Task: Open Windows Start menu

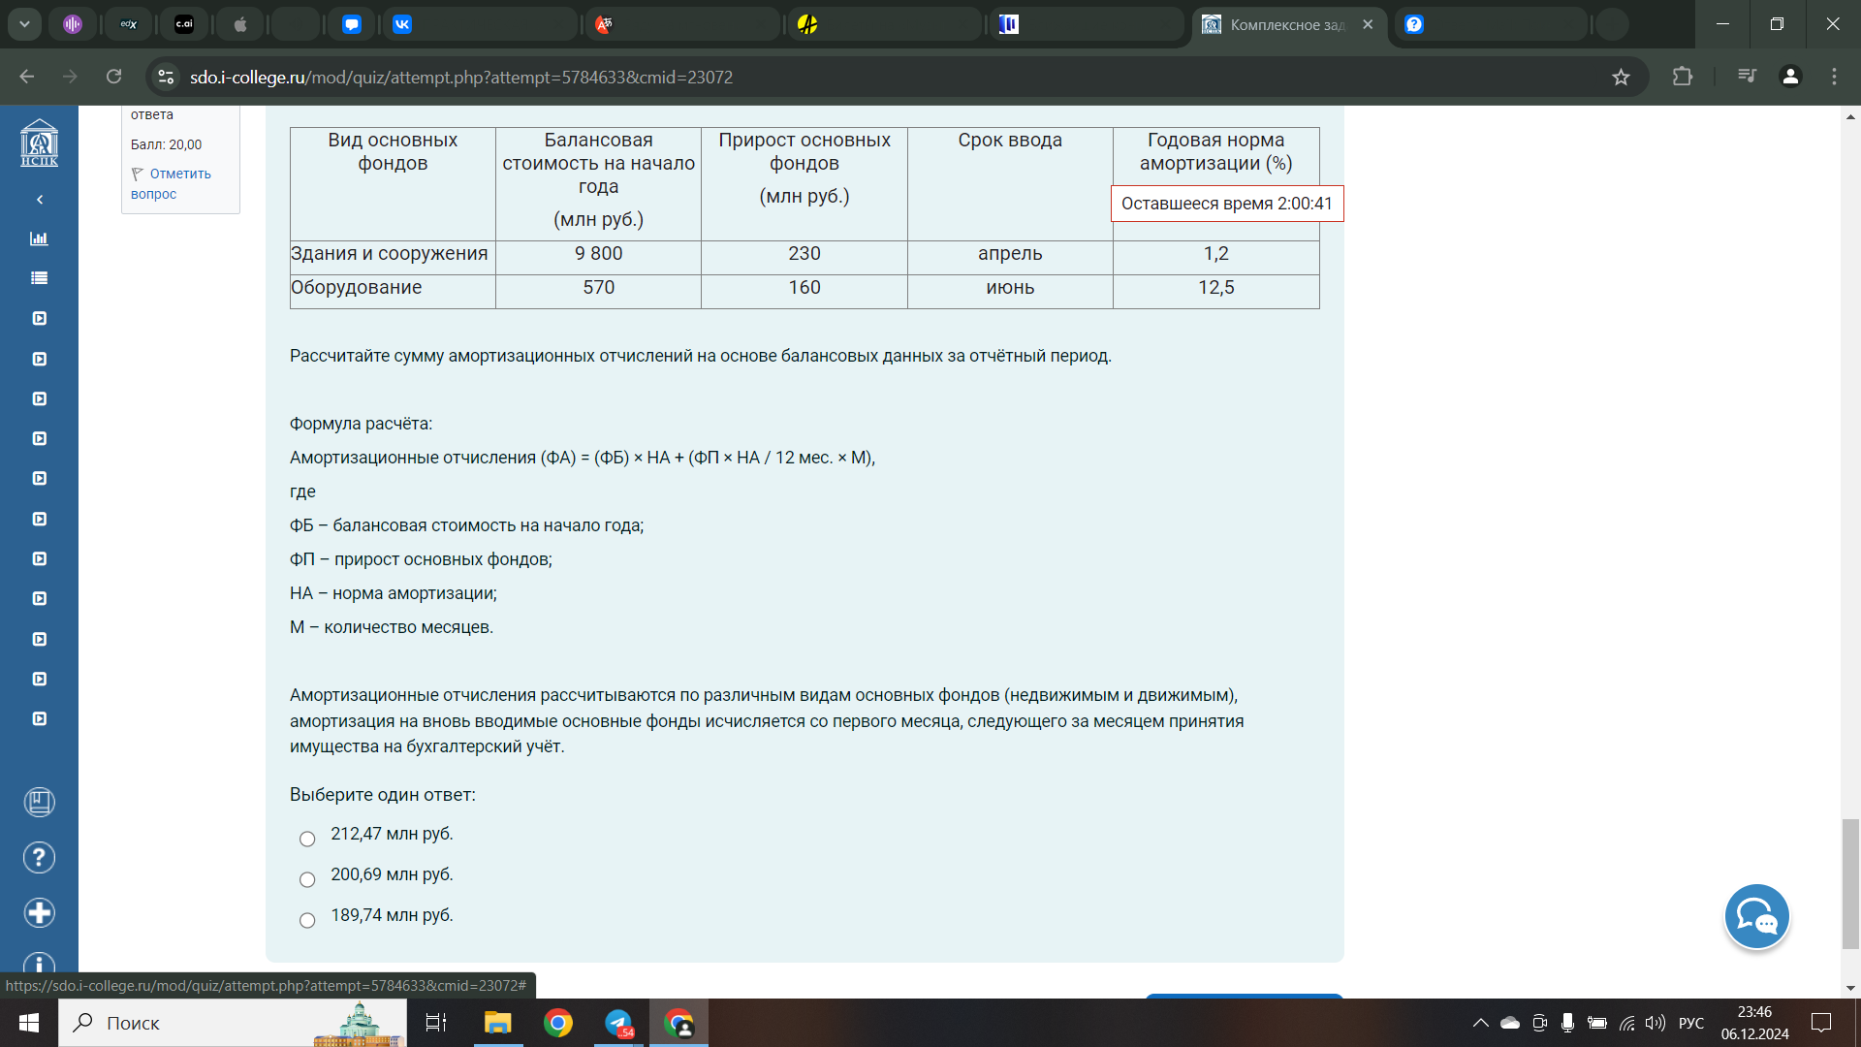Action: (29, 1023)
